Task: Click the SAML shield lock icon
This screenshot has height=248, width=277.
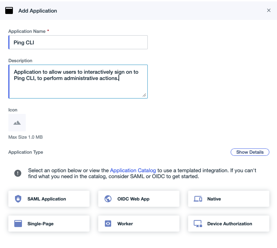Action: pos(18,199)
